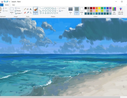Click the Resize button
This screenshot has height=98, width=127.
(18, 11)
